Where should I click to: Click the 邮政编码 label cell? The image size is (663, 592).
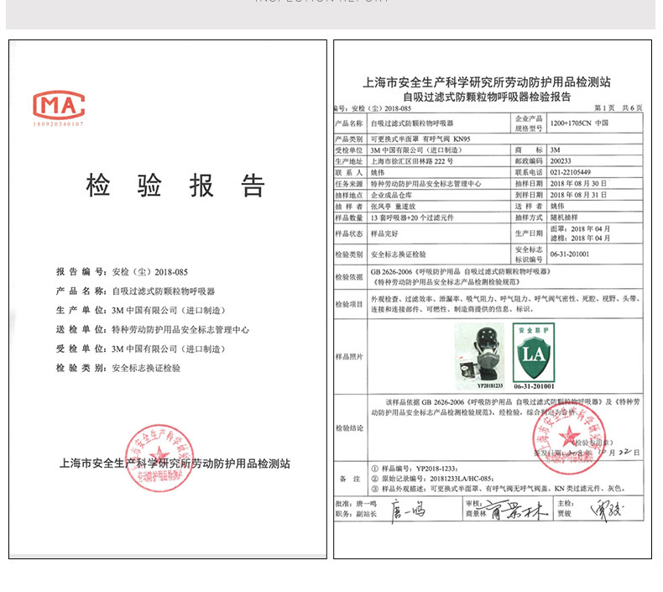(529, 161)
